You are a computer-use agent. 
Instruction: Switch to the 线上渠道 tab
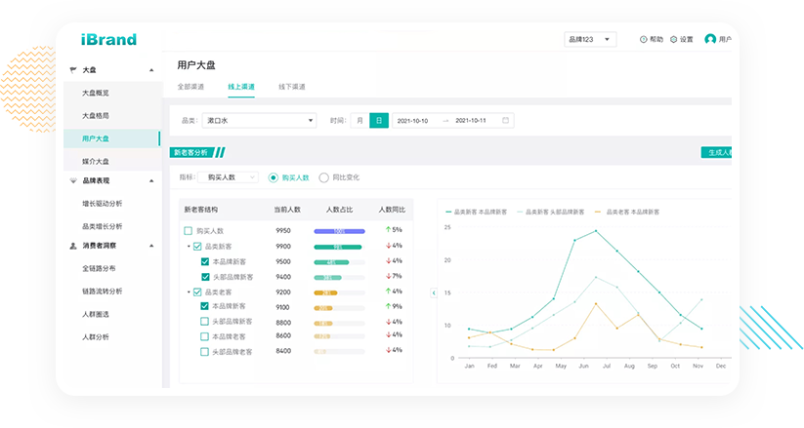pos(241,87)
